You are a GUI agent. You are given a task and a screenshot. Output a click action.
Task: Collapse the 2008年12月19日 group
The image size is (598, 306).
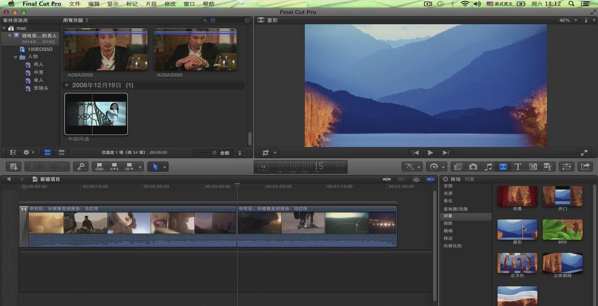coord(67,85)
